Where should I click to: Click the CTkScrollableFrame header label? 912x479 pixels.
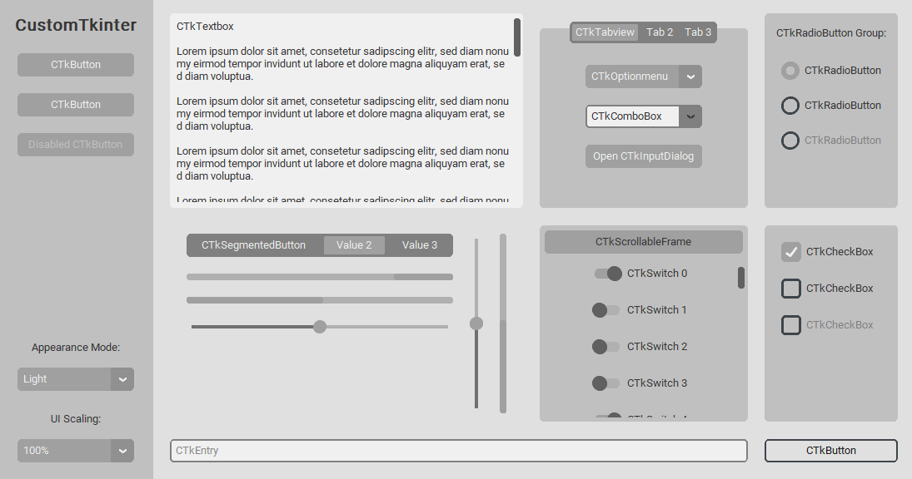point(644,242)
